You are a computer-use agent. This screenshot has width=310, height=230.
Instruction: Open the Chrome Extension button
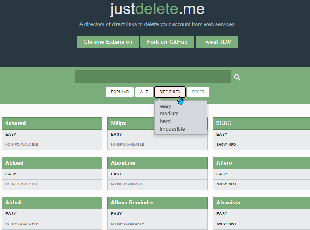tap(108, 42)
